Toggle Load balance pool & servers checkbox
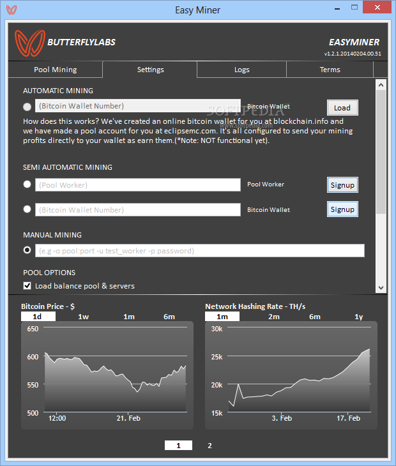396x466 pixels. pyautogui.click(x=27, y=286)
